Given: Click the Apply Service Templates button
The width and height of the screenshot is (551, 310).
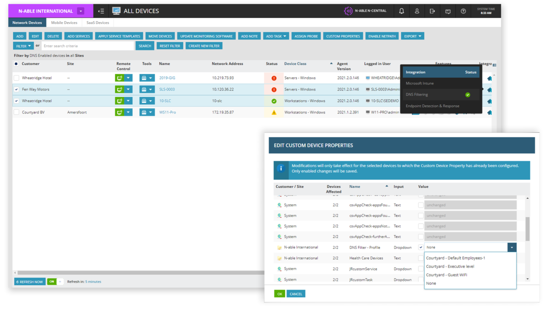Looking at the screenshot, I should [x=119, y=36].
